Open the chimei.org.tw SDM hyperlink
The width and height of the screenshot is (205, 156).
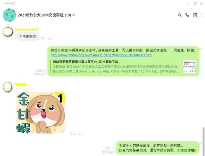101,55
